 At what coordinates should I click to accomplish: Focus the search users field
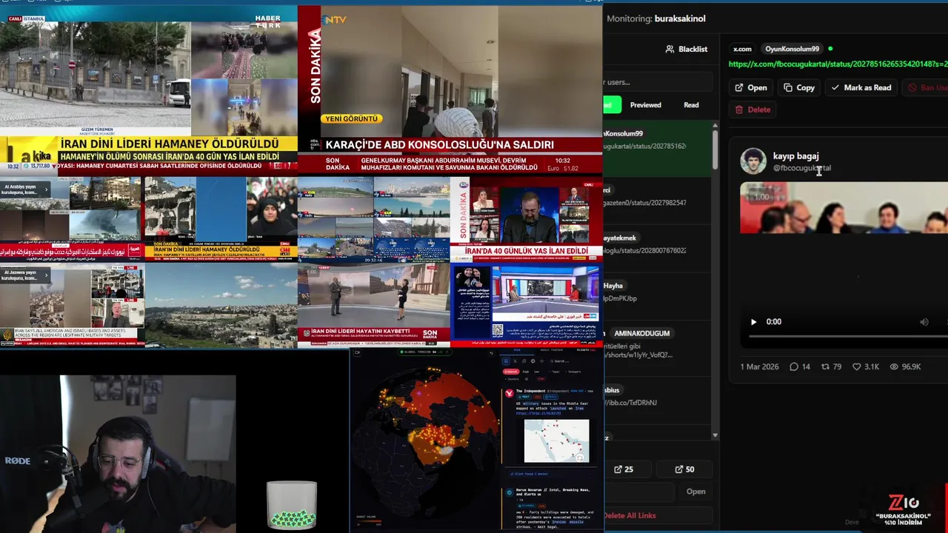(x=658, y=82)
